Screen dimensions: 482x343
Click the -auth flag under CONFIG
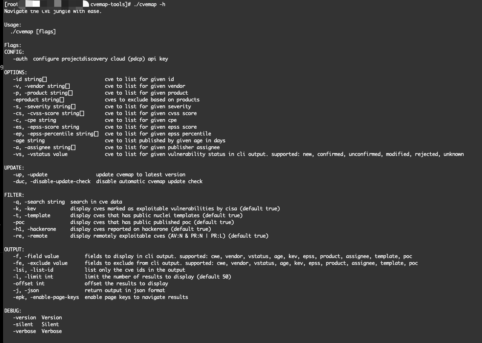20,59
